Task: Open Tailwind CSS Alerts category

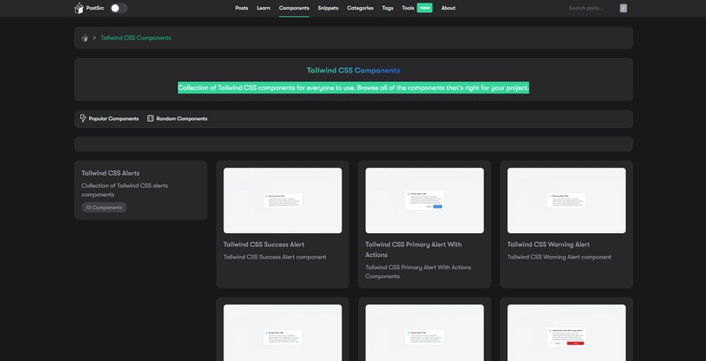Action: click(x=110, y=173)
